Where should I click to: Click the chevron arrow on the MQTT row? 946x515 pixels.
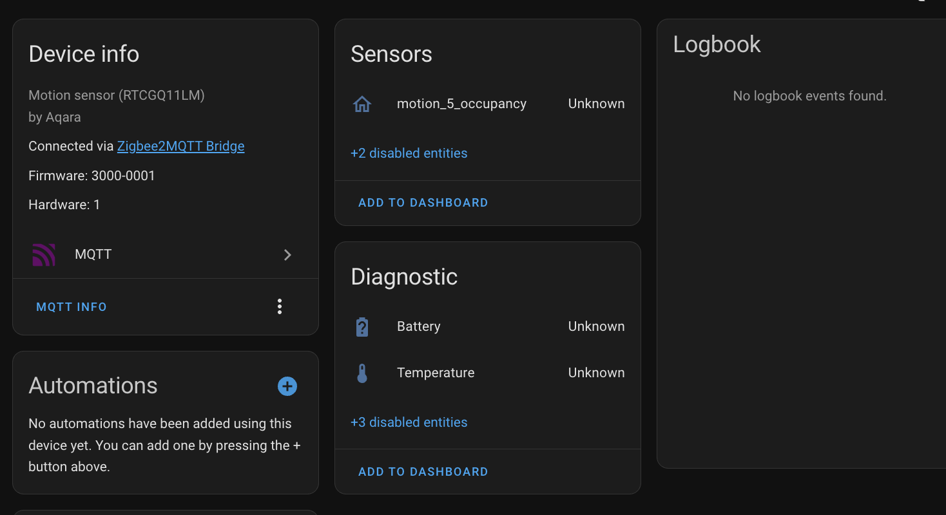287,255
